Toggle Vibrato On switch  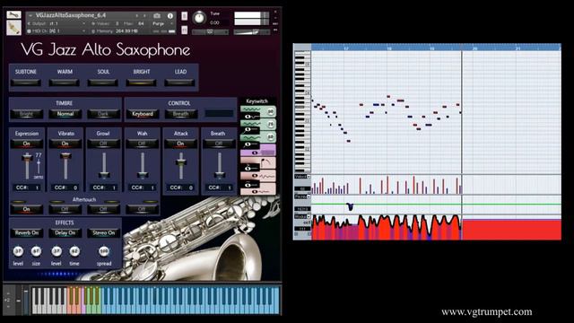[65, 144]
